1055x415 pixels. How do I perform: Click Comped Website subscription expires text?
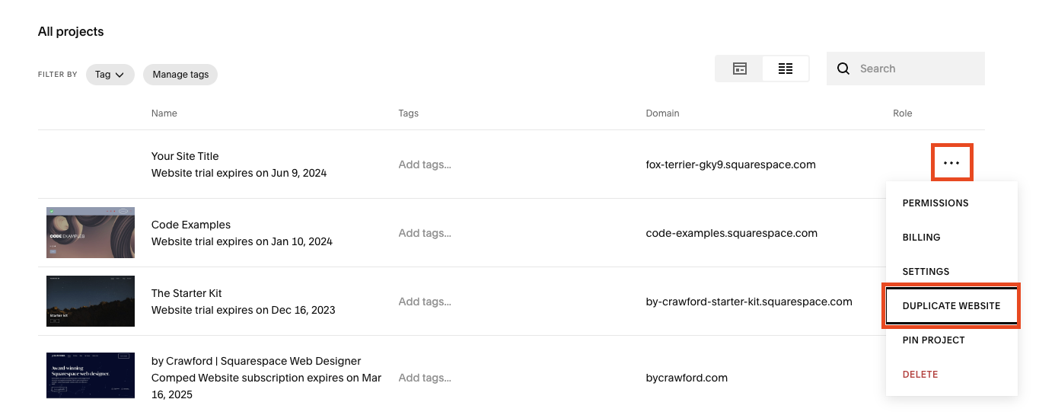pos(266,386)
